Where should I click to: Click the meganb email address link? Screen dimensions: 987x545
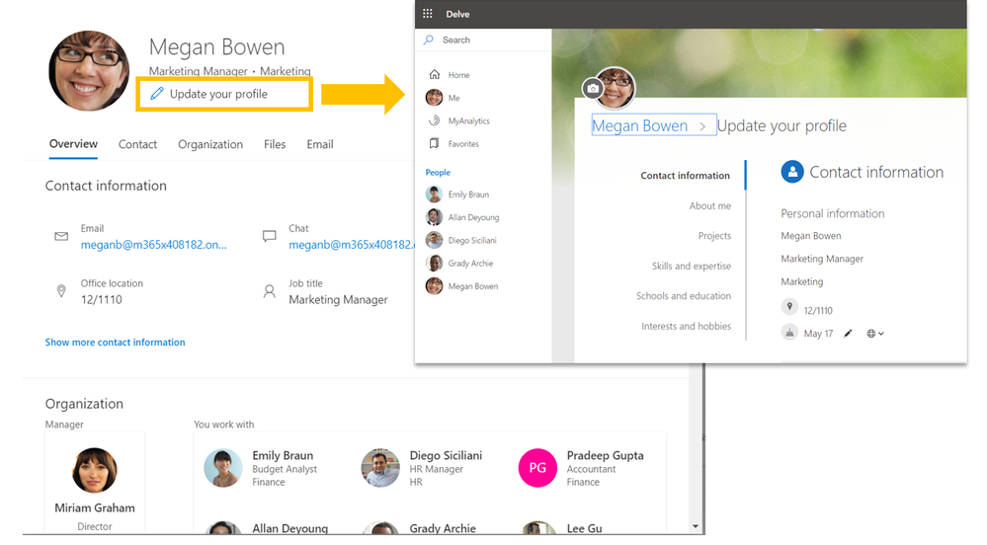pyautogui.click(x=153, y=245)
